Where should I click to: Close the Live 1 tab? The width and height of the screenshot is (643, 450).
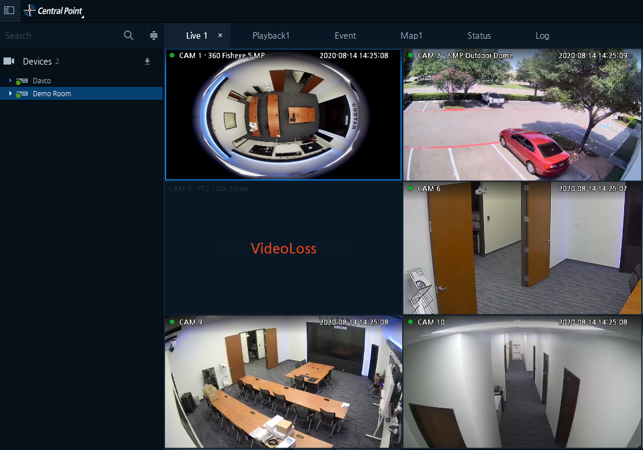pyautogui.click(x=220, y=35)
